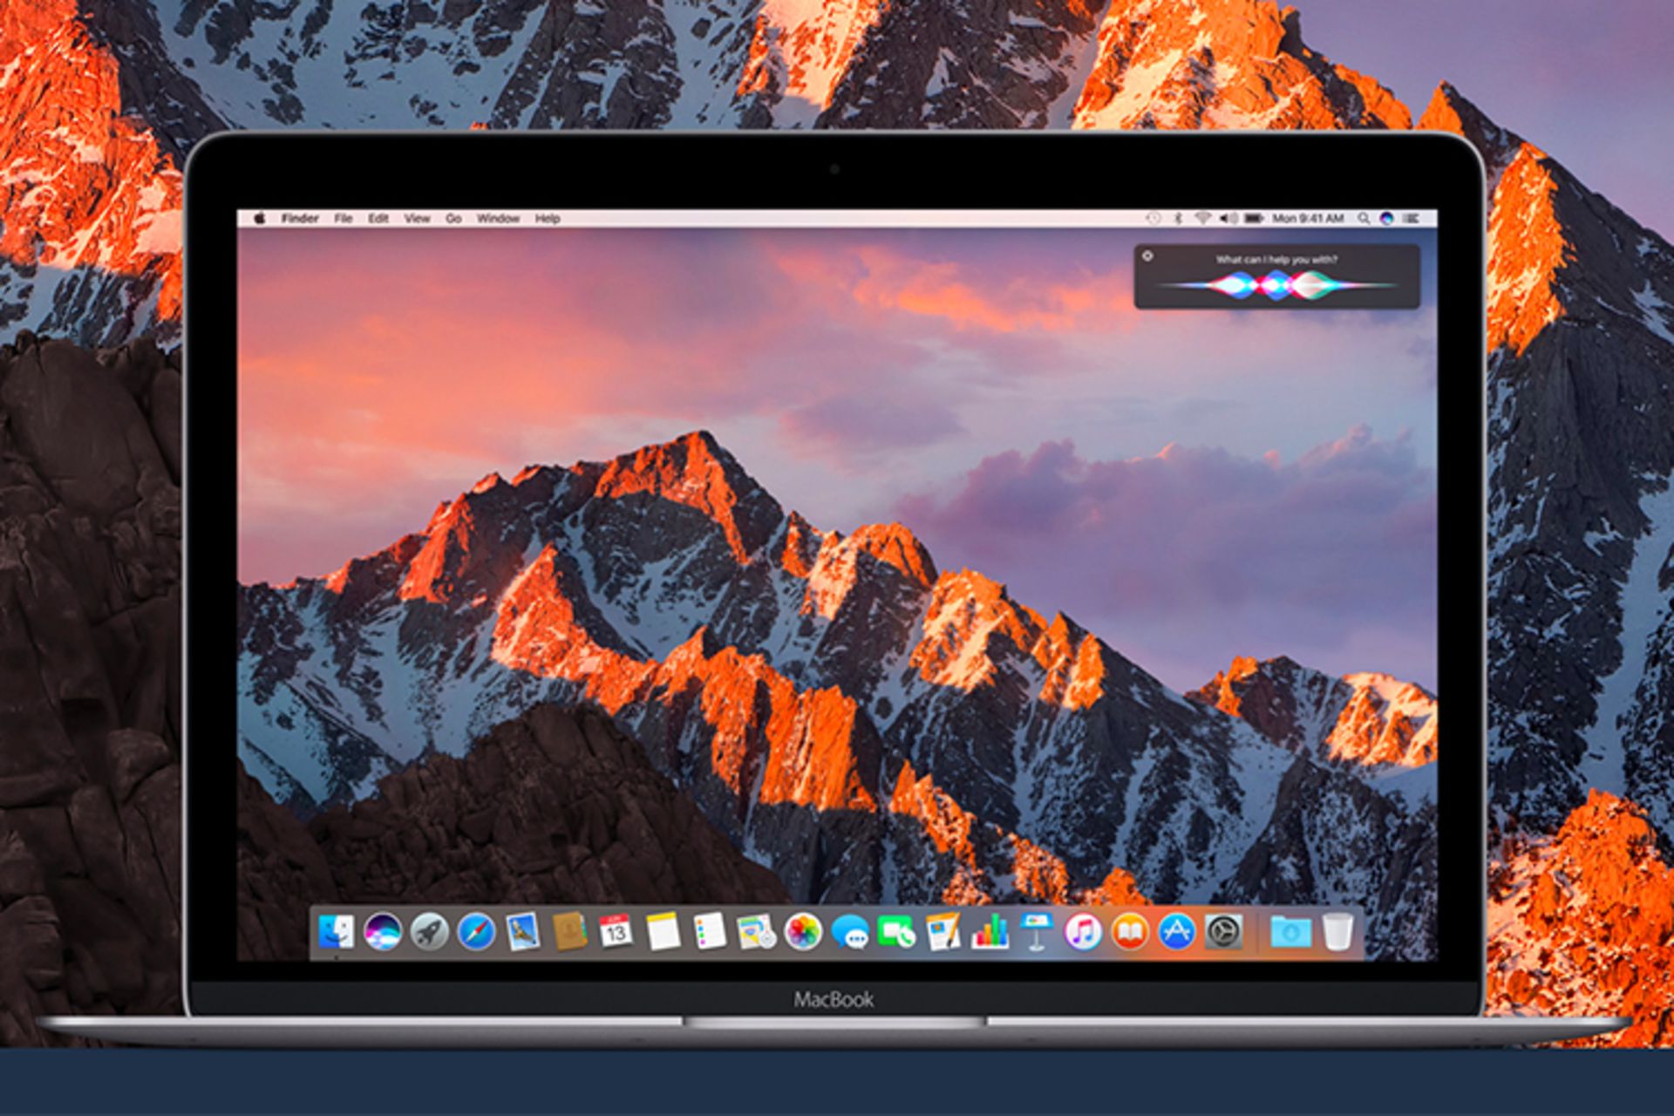
Task: Open the App Store icon in Dock
Action: tap(1176, 932)
